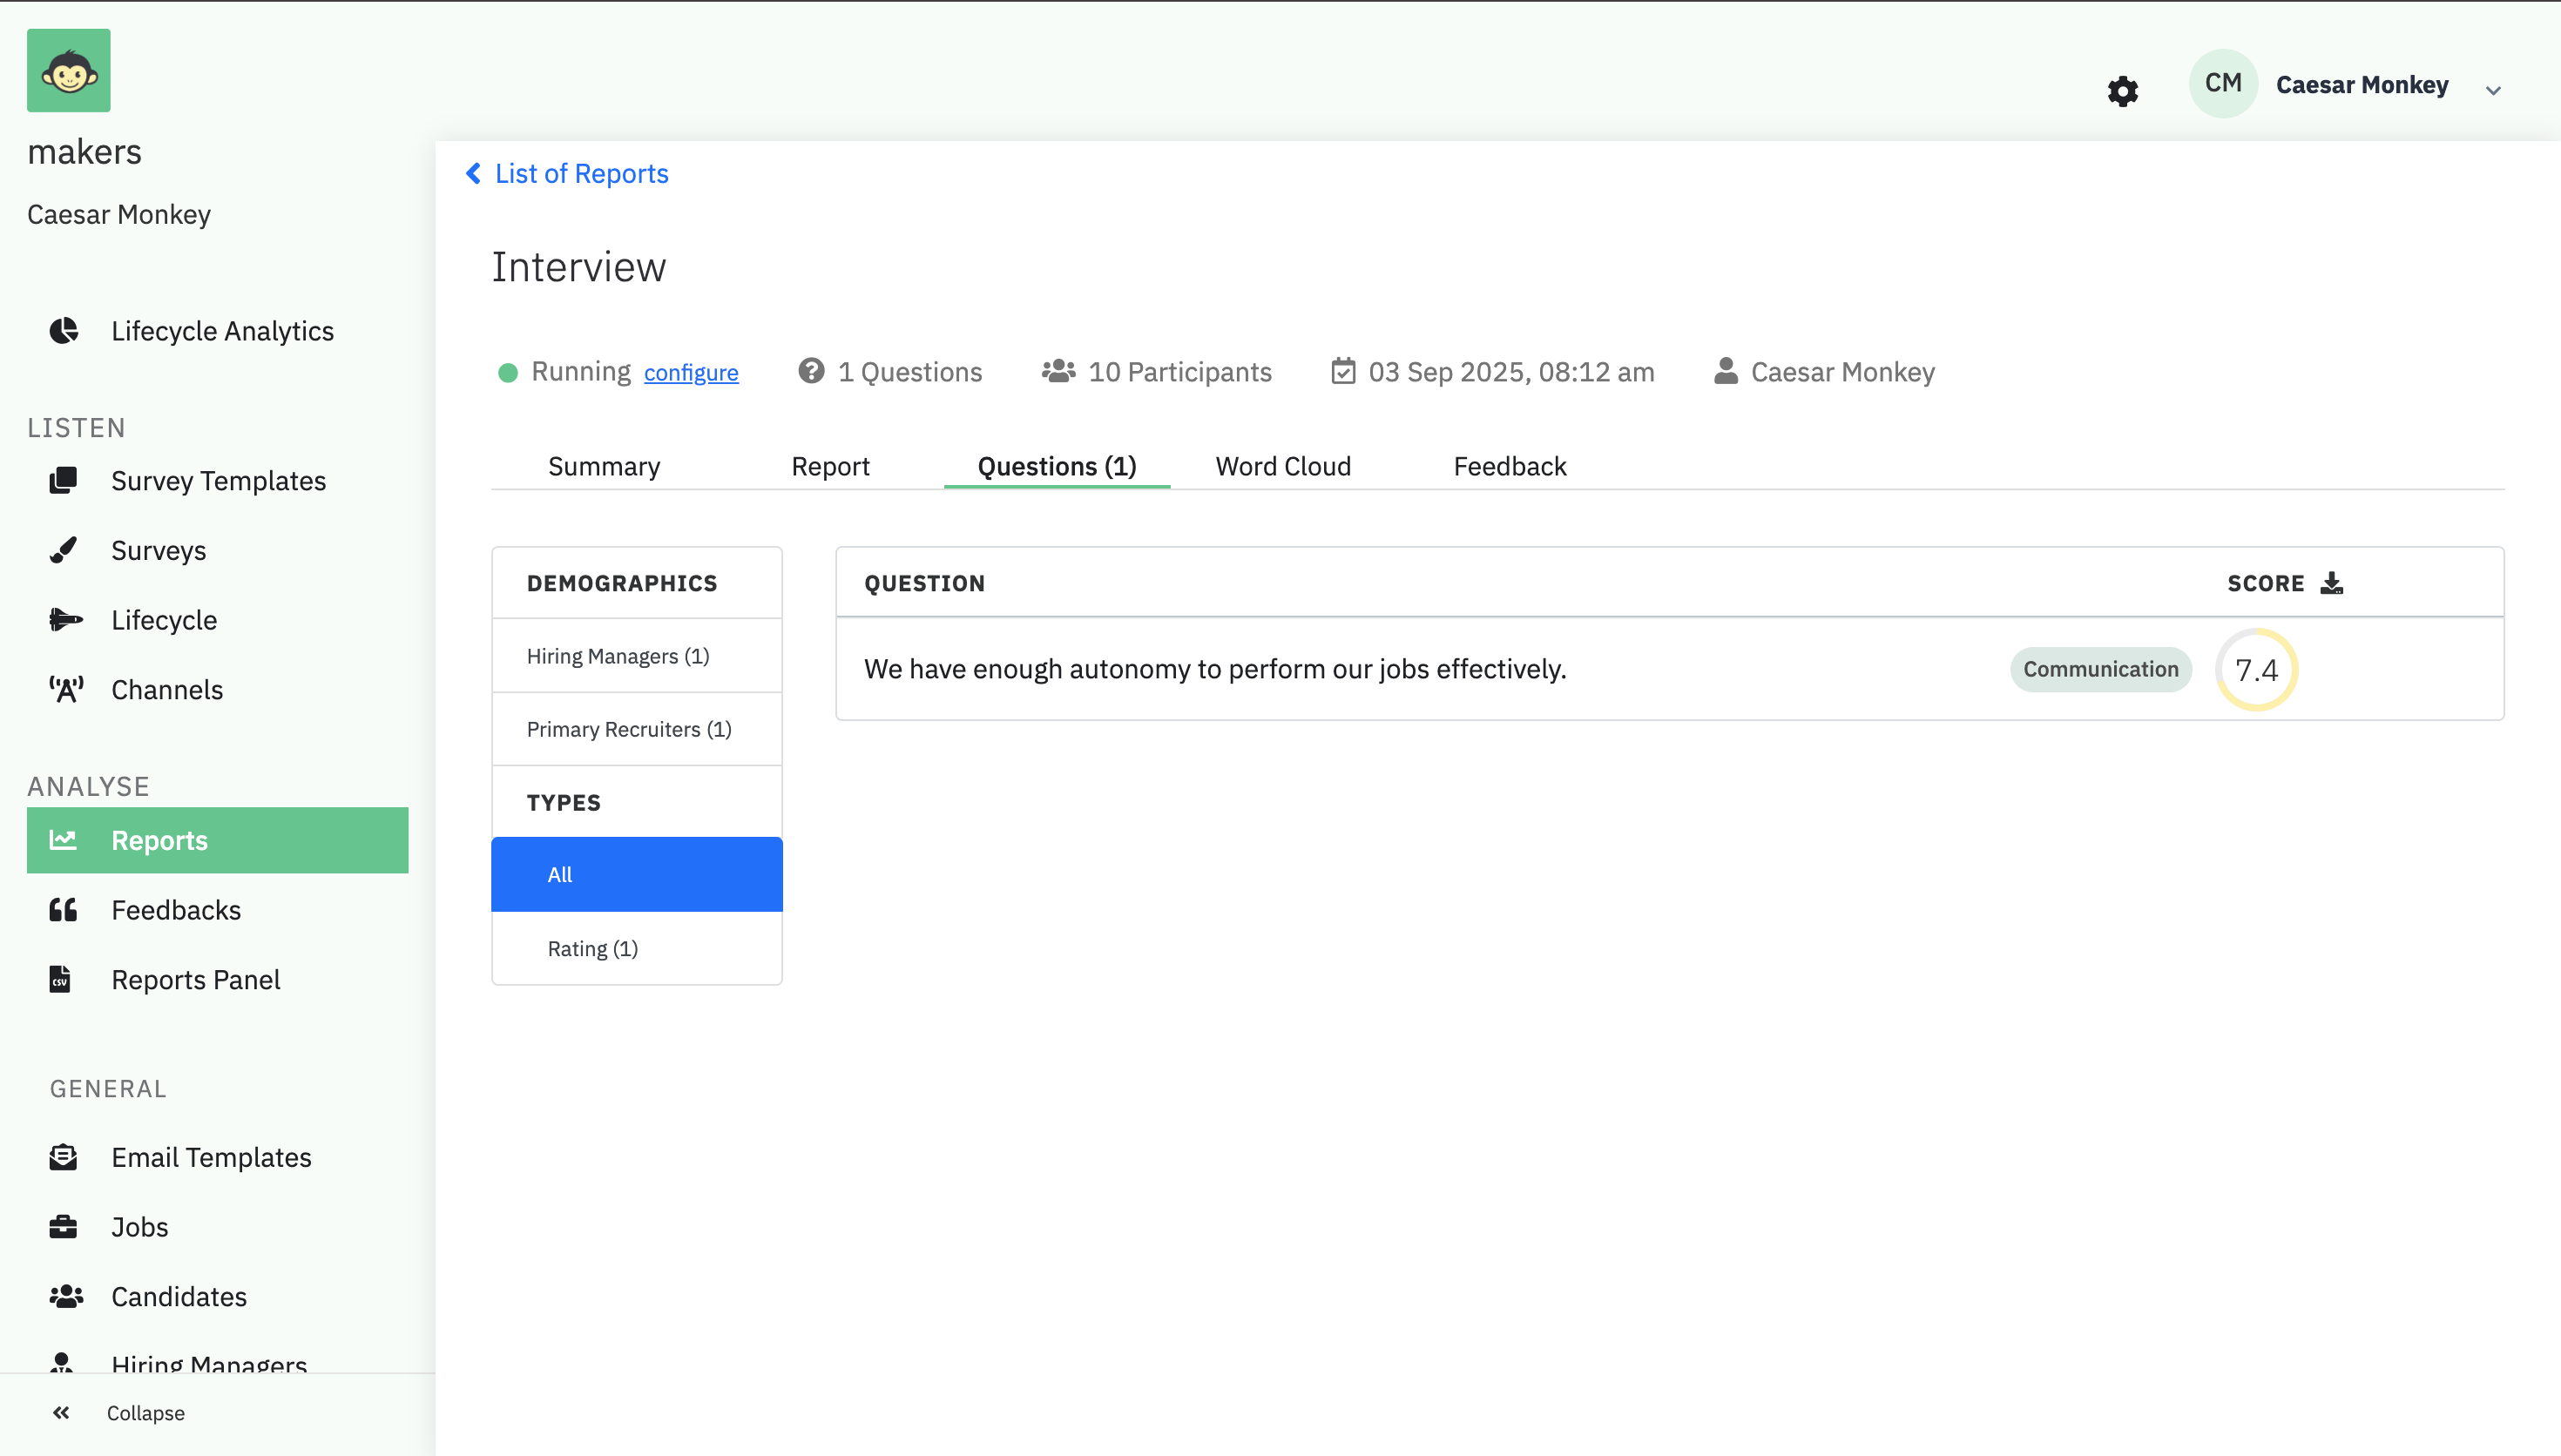Click the Survey Templates copy icon

[64, 481]
